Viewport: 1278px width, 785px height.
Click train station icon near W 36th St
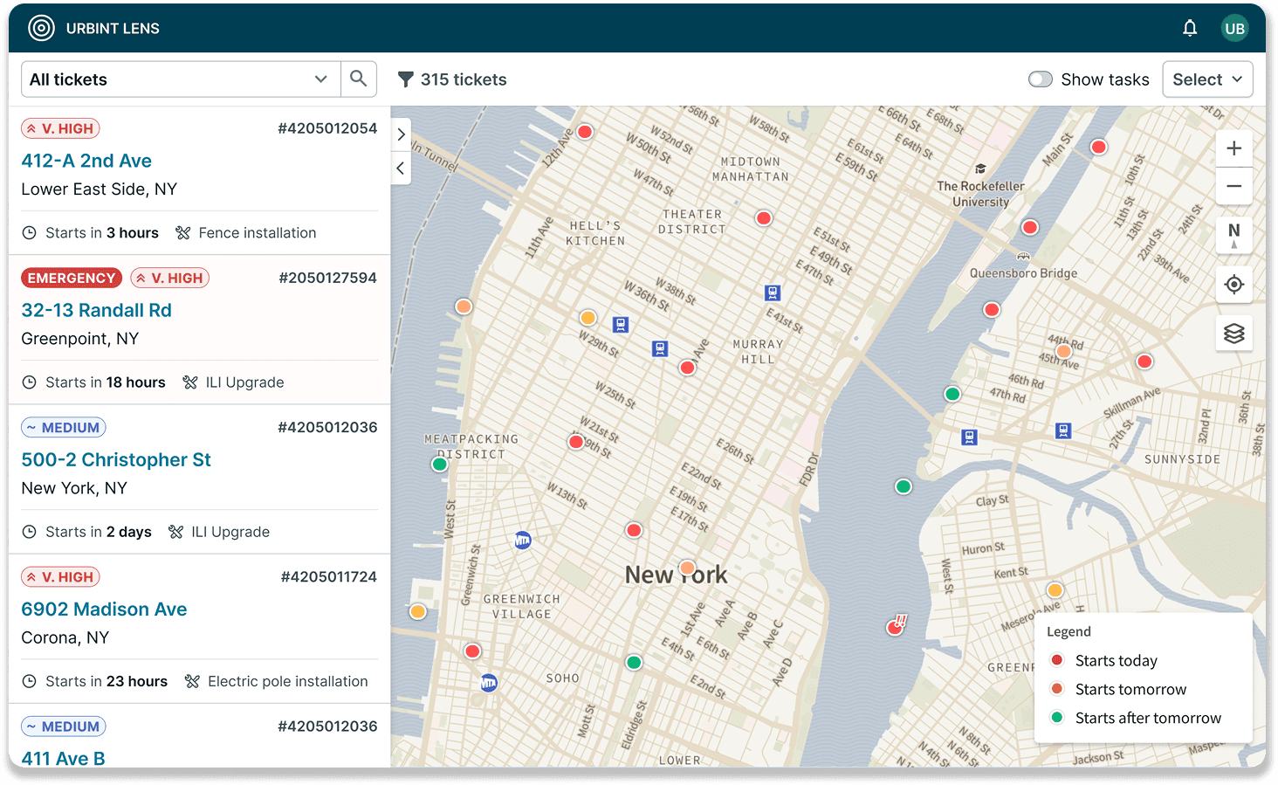coord(621,325)
